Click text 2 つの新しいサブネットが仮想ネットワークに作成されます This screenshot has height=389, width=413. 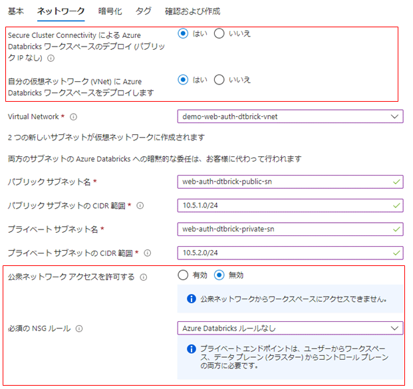[106, 138]
